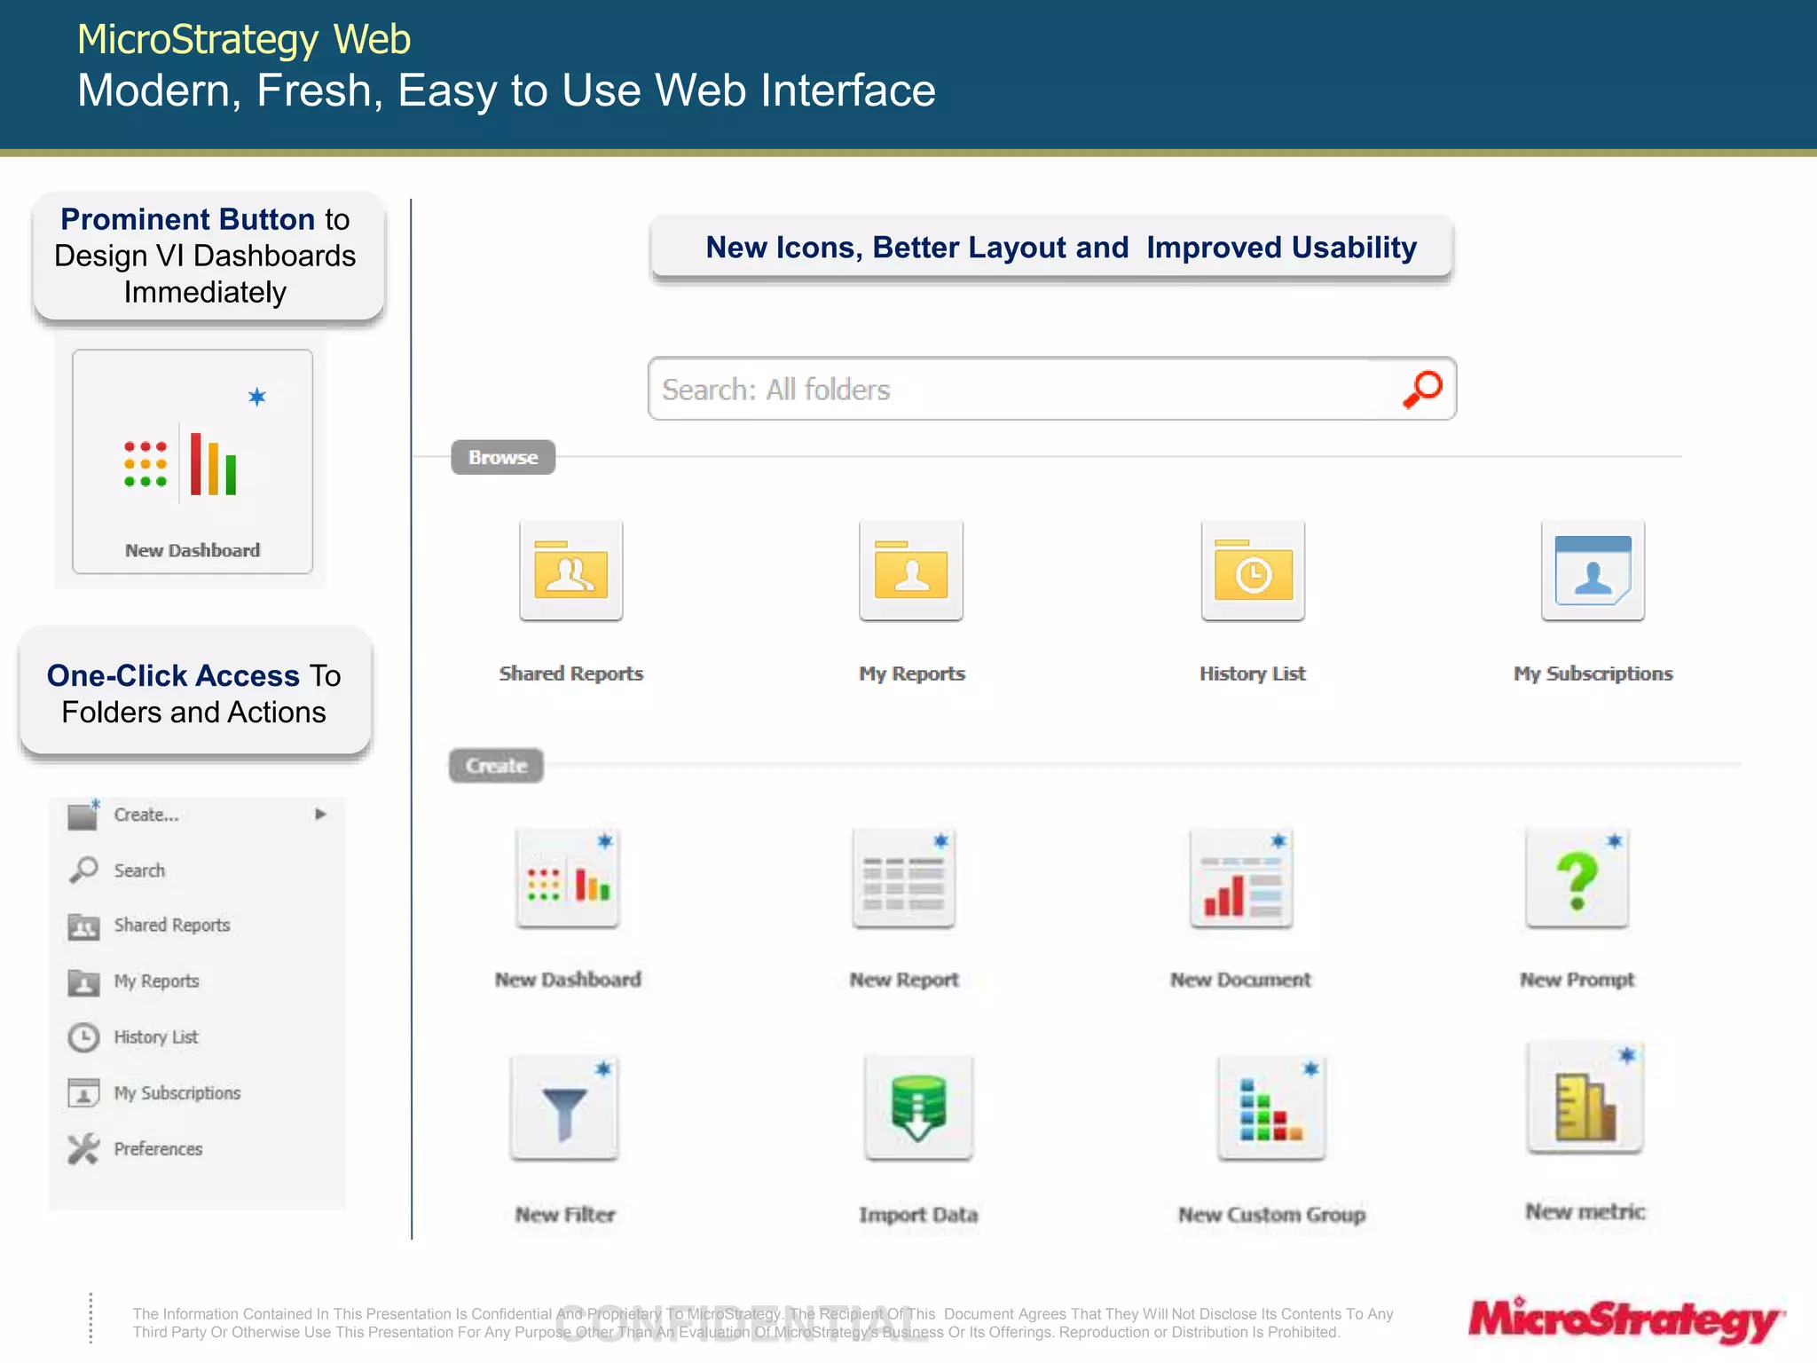Click the Browse section label
Viewport: 1817px width, 1363px height.
coord(503,457)
